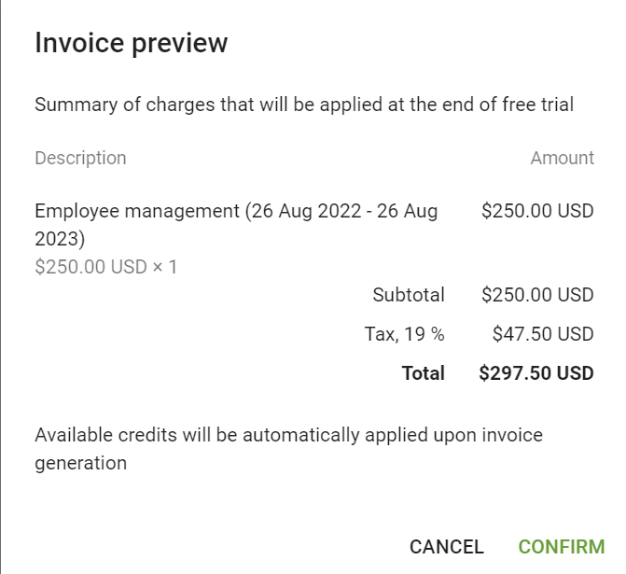Select the Description column header
The image size is (626, 574).
tap(80, 158)
